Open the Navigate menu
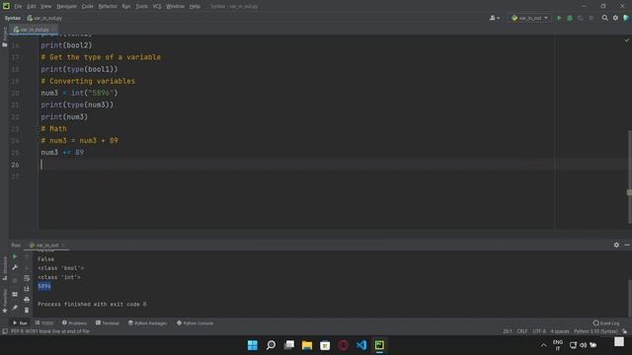Image resolution: width=632 pixels, height=355 pixels. coord(66,7)
